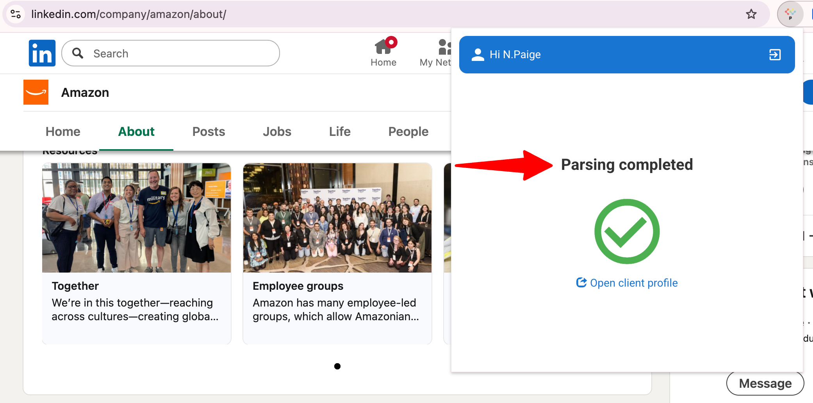Open the Employee groups photo
The image size is (813, 403).
(x=337, y=218)
